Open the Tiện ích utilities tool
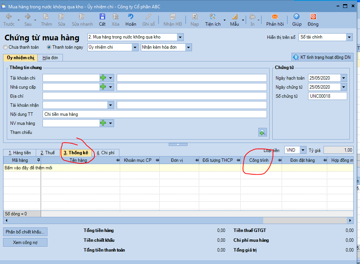Image resolution: width=360 pixels, height=264 pixels. pos(212,17)
